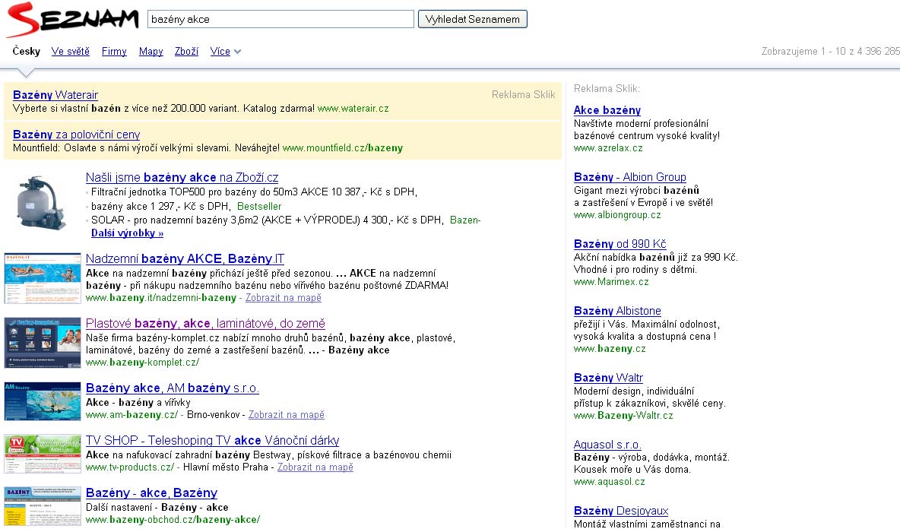Show AM bazény Brno-venkov on the map

point(287,415)
